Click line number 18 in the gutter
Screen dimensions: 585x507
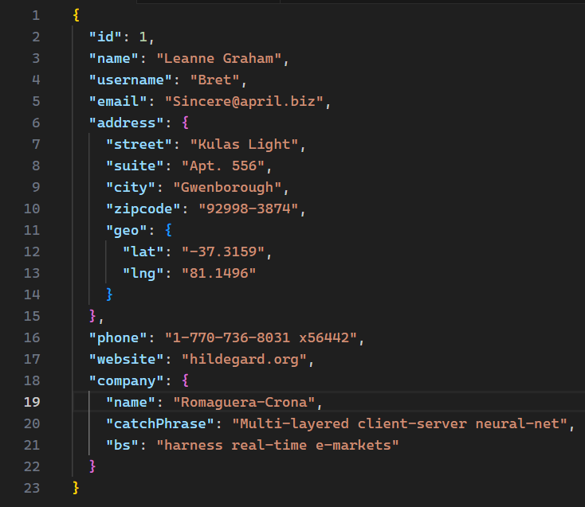32,380
